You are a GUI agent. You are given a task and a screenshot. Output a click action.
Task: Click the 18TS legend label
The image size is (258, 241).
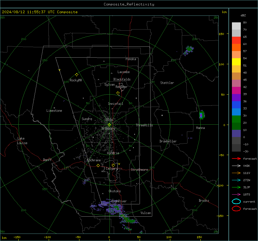coord(247,195)
